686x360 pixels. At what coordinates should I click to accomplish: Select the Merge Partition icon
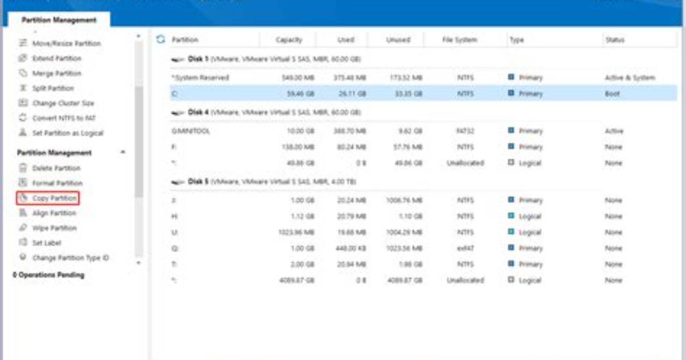tap(23, 73)
